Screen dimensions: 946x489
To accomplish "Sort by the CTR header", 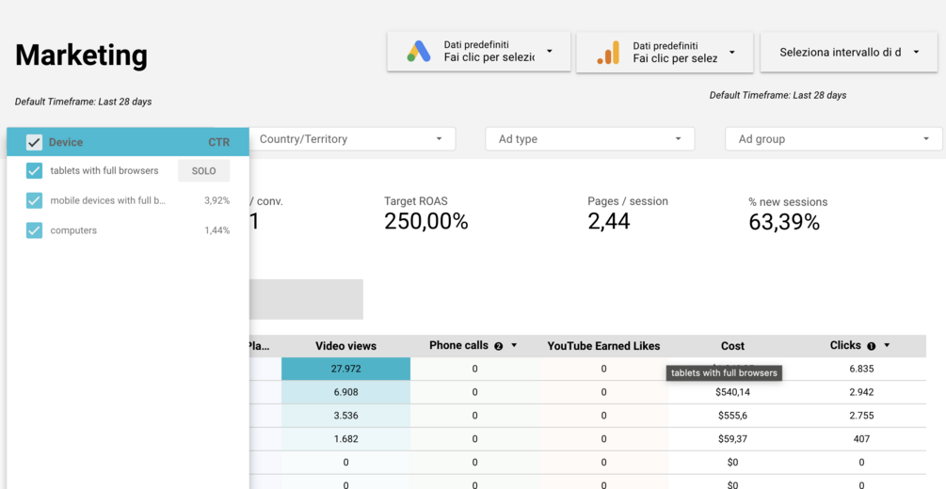I will pos(219,142).
